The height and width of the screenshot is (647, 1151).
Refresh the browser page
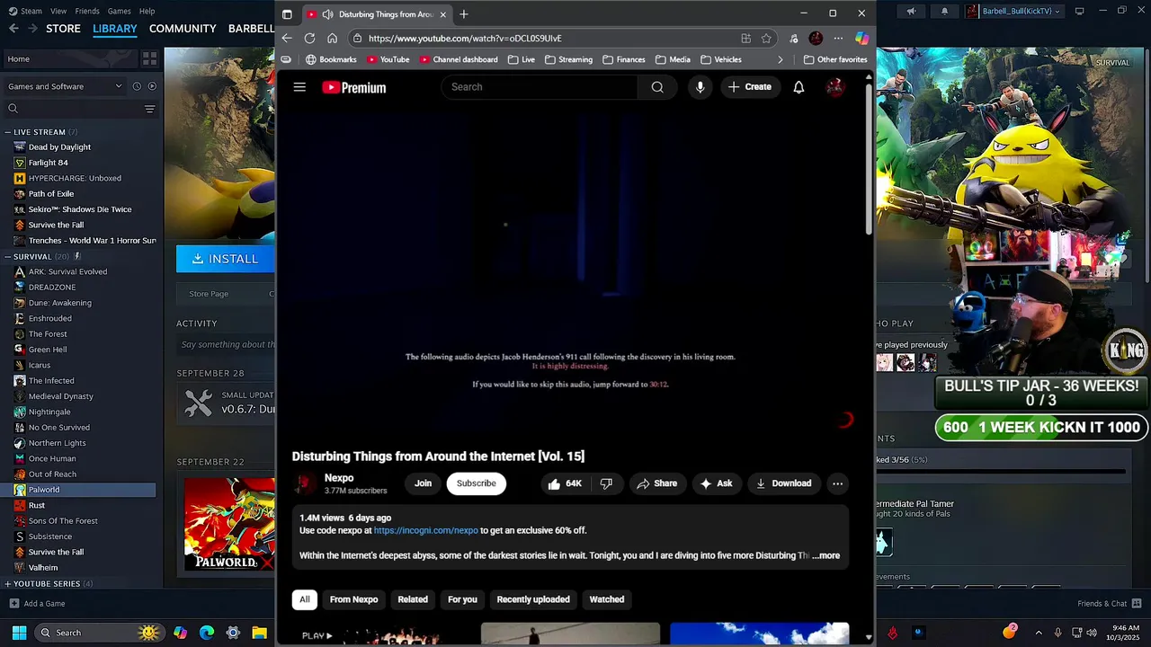point(309,38)
